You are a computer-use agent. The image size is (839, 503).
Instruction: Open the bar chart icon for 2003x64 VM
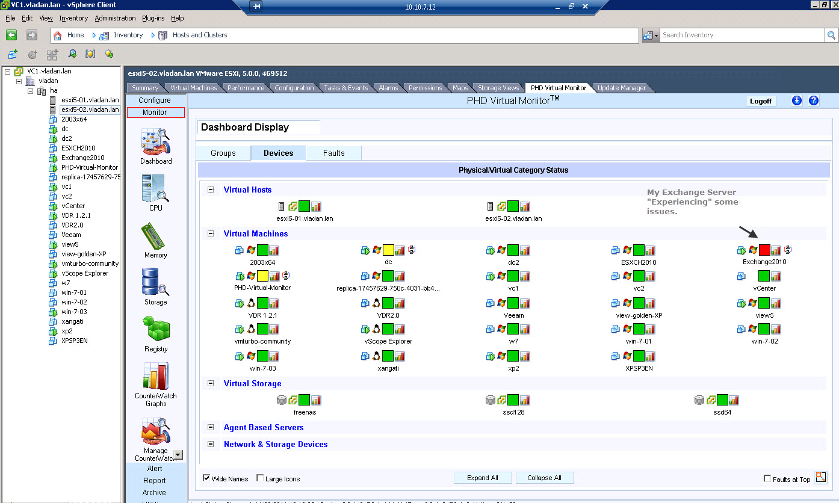(x=274, y=250)
